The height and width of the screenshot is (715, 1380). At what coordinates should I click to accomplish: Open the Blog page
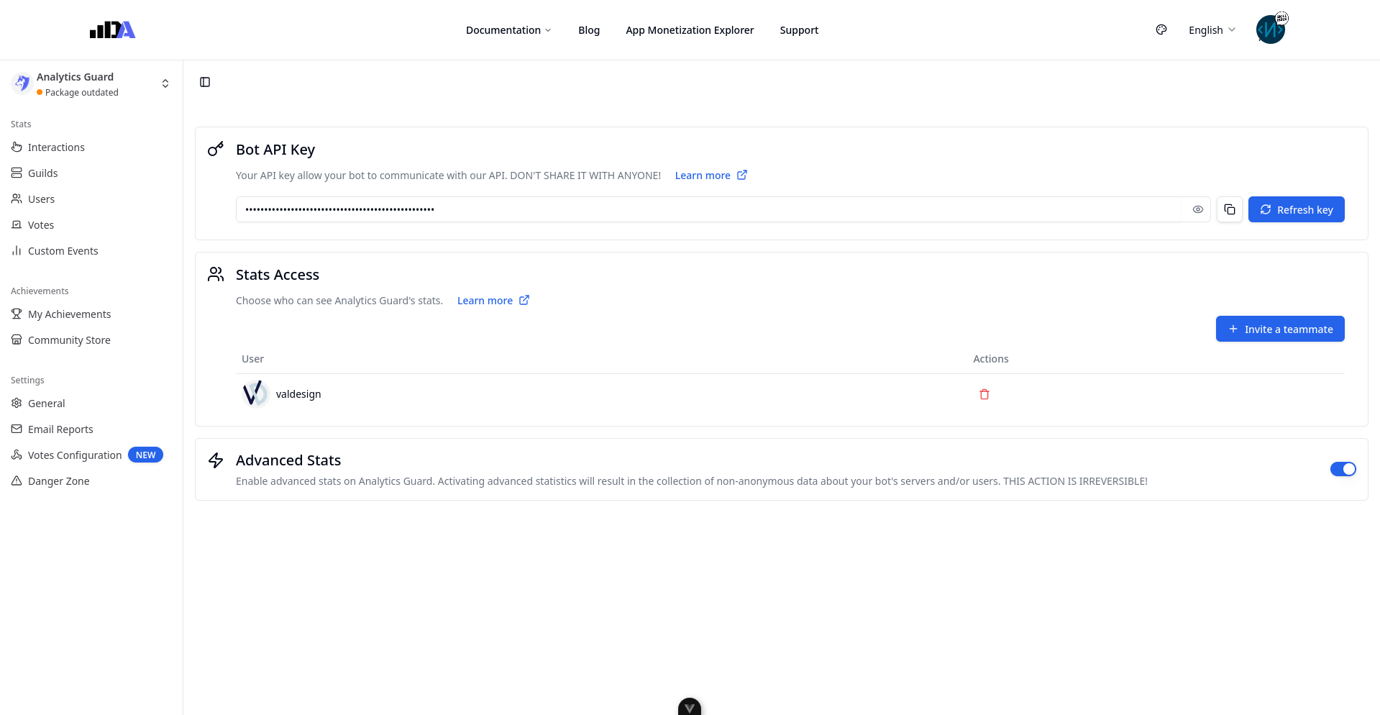click(588, 30)
